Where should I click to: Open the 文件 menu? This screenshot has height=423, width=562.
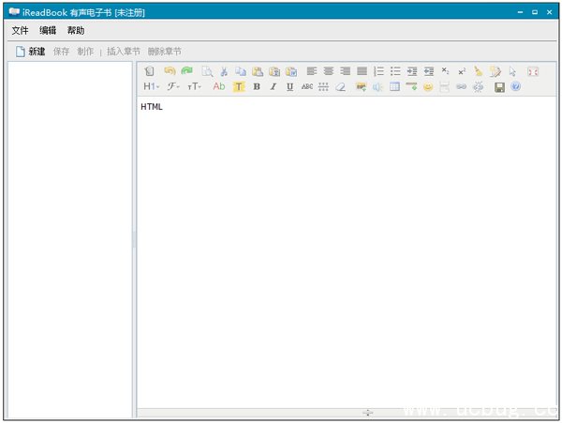(x=20, y=31)
